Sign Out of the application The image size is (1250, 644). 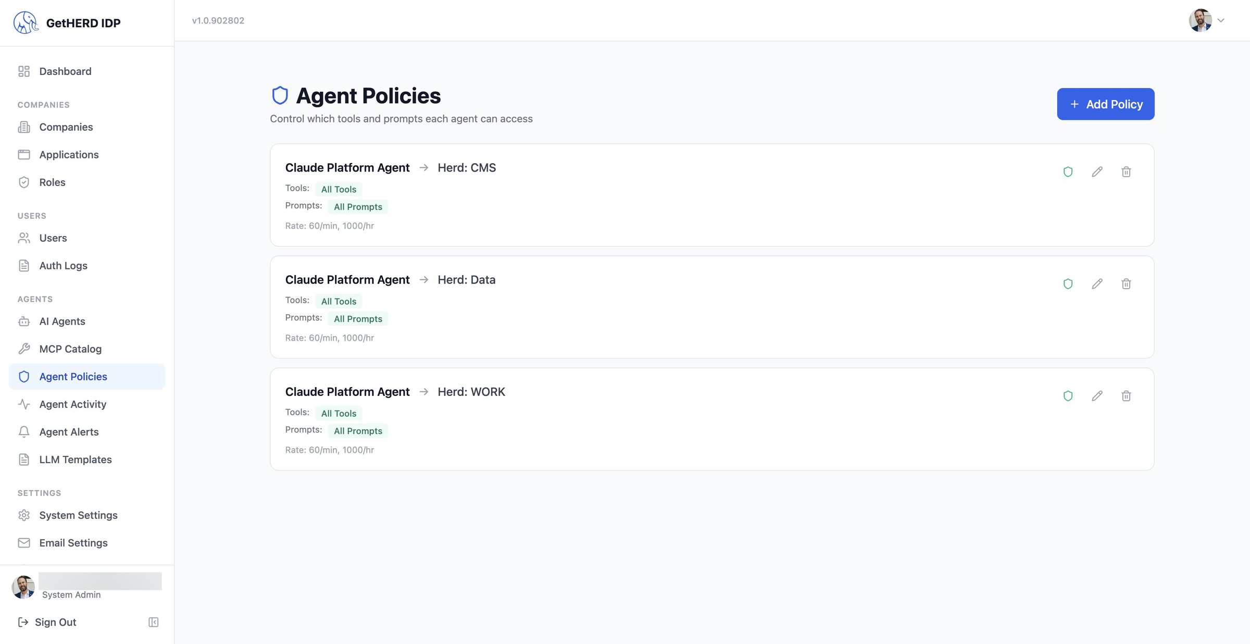pyautogui.click(x=47, y=622)
